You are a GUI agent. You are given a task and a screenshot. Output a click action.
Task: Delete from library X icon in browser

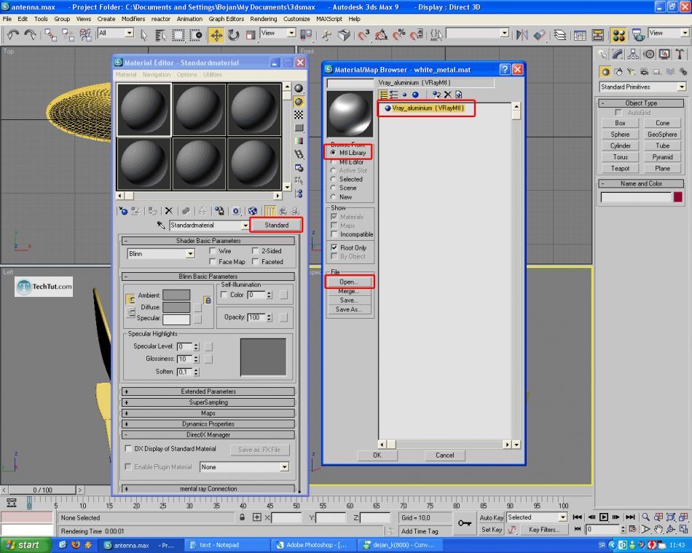447,95
